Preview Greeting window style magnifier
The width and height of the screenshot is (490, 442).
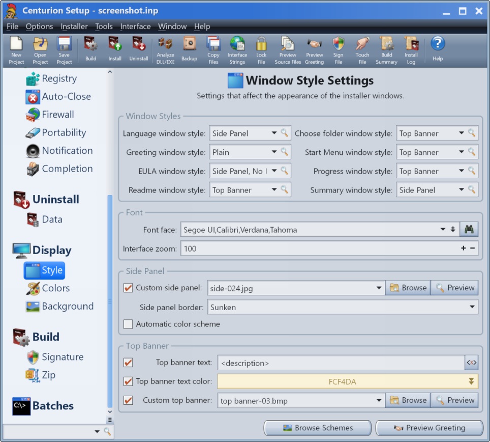[x=284, y=152]
